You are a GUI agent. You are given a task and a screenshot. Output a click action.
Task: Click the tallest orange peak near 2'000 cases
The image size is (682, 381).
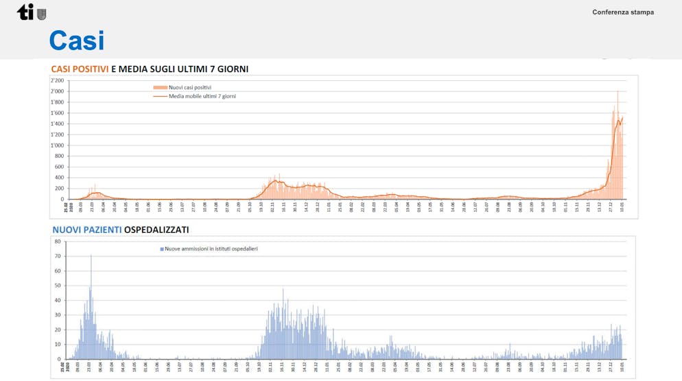point(618,93)
